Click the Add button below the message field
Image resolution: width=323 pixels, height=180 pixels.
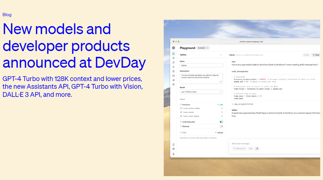pyautogui.click(x=251, y=148)
